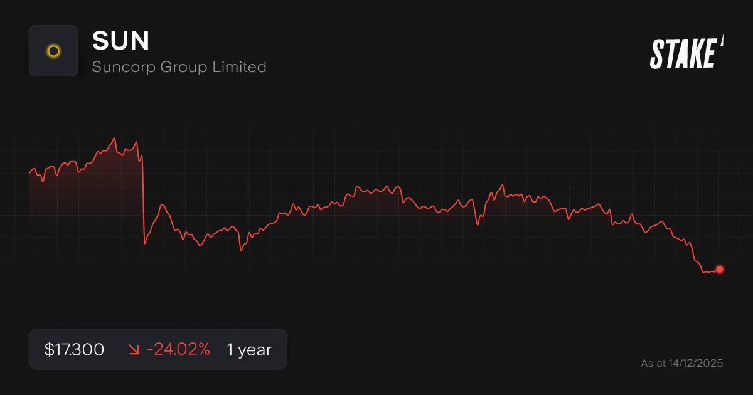Click the red endpoint dot on the chart

[720, 269]
